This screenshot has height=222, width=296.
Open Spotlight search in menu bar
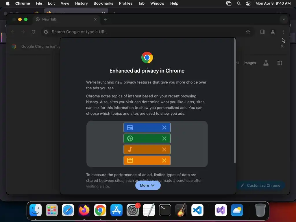point(238,3)
